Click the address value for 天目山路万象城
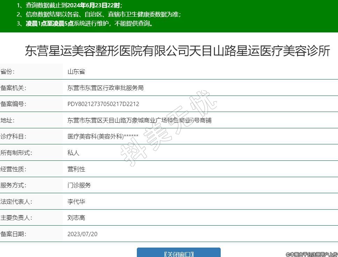 pos(139,121)
